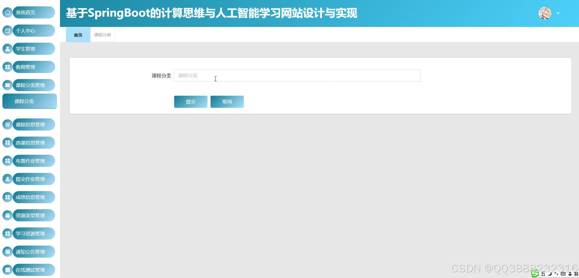Click the 资源类型管理 briefcase icon
This screenshot has width=579, height=278.
[x=8, y=215]
